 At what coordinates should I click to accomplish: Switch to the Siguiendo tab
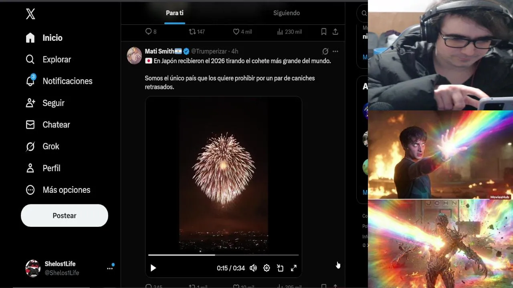tap(287, 13)
